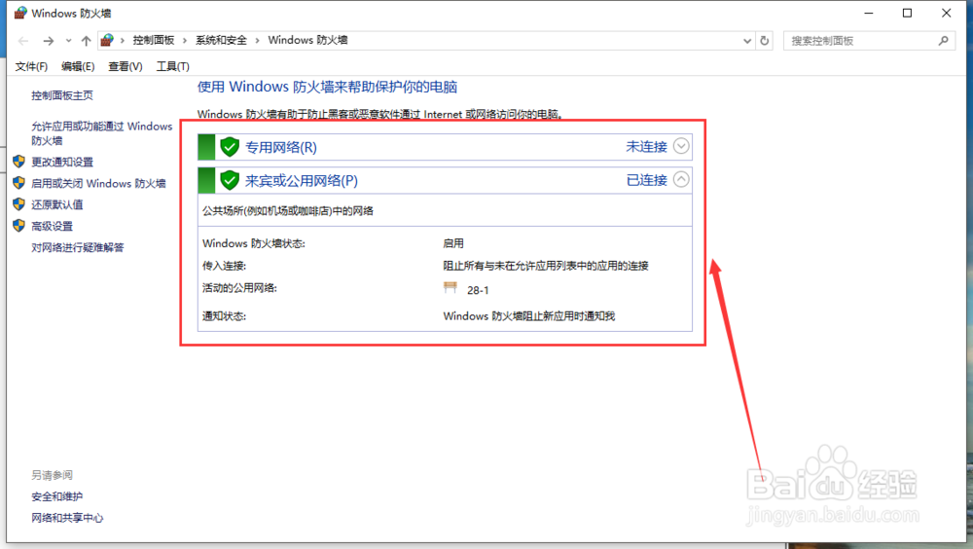This screenshot has width=973, height=549.
Task: Click the Forward navigation arrow
Action: [x=49, y=41]
